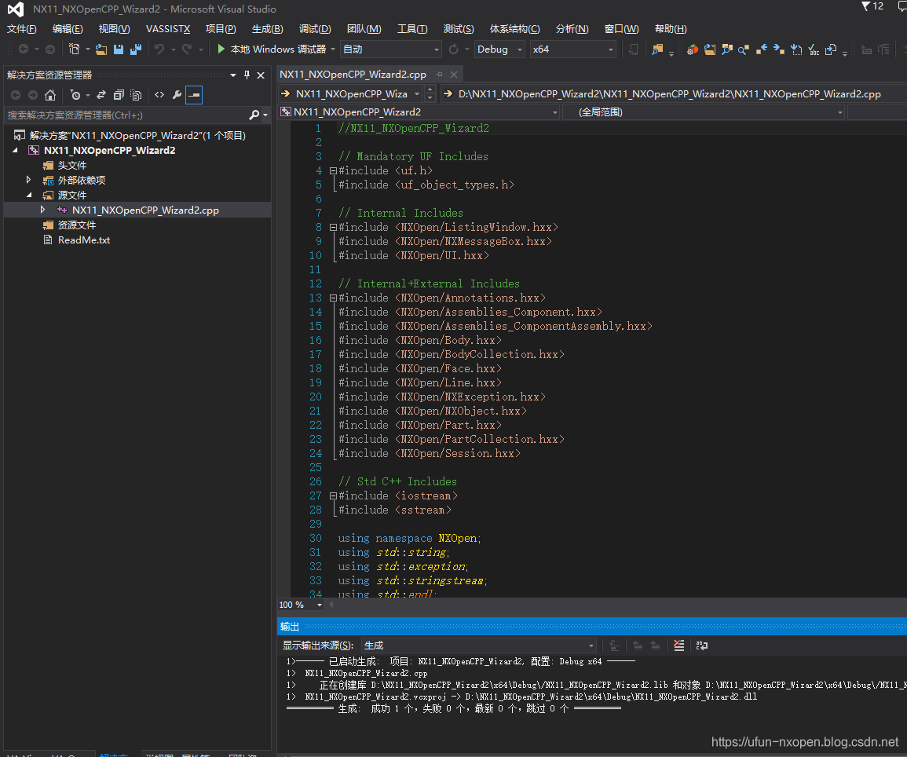The height and width of the screenshot is (757, 907).
Task: Click the VA navigate back icon
Action: (761, 49)
